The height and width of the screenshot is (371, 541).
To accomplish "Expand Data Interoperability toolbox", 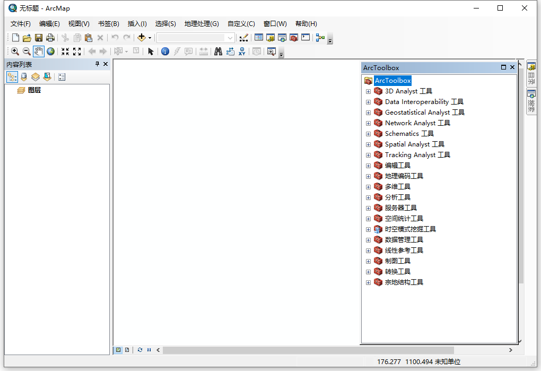I will pyautogui.click(x=368, y=102).
